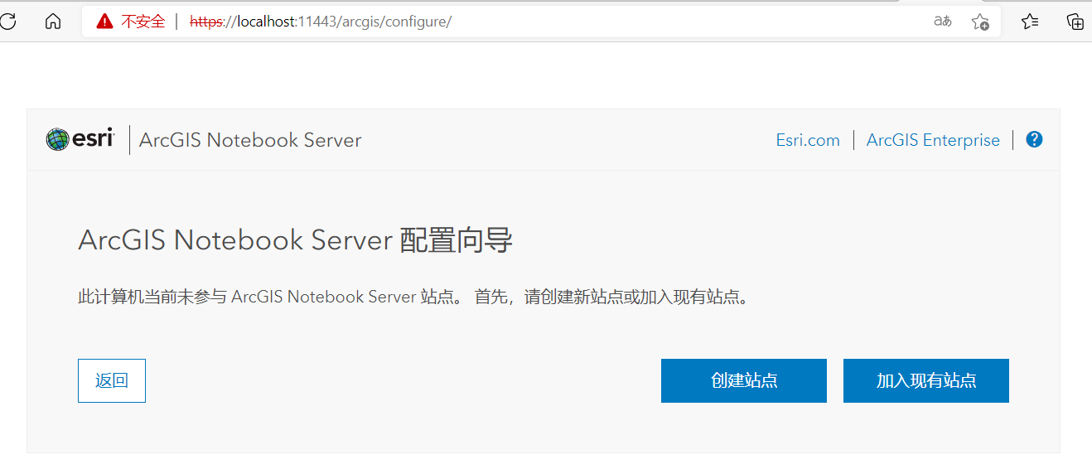1092x474 pixels.
Task: Click the Esri globe logo
Action: click(57, 139)
